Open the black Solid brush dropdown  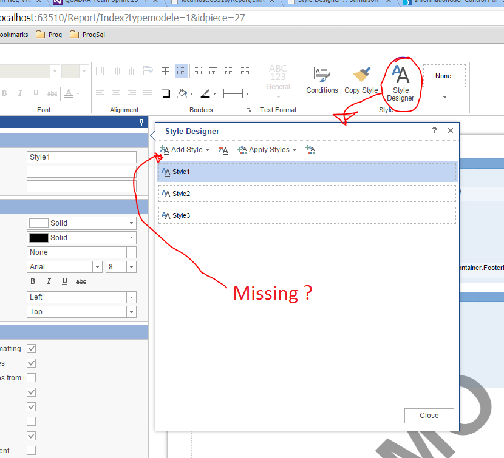[131, 238]
